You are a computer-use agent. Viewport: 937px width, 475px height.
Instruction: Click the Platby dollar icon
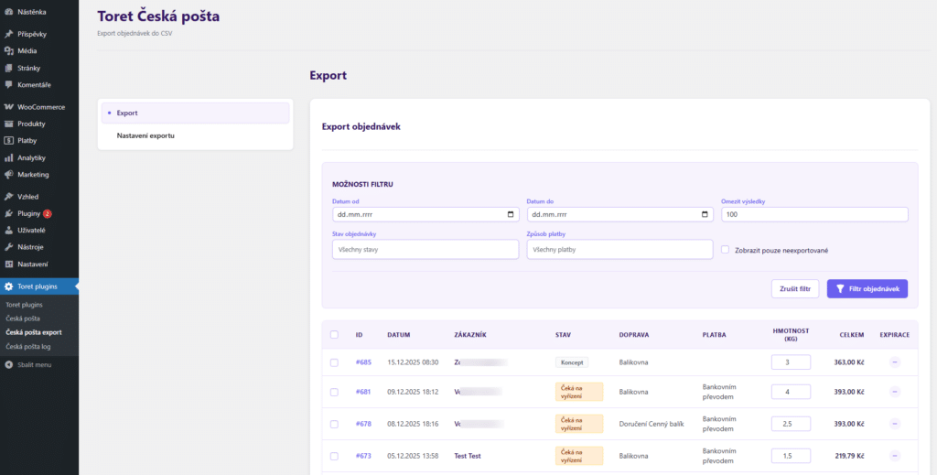(x=9, y=141)
